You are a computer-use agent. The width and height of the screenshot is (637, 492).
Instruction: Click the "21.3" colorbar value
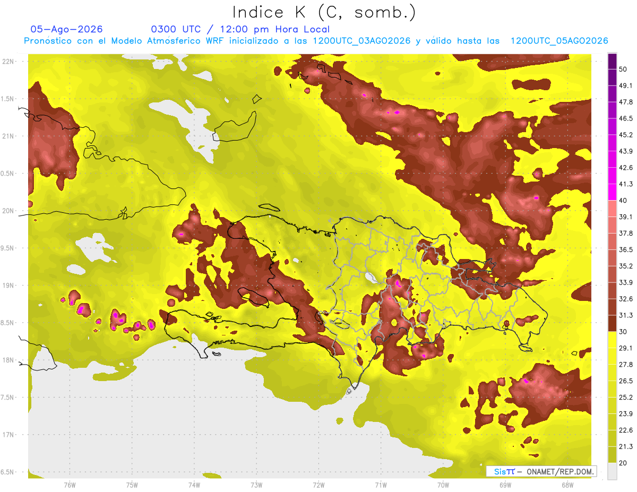point(625,447)
